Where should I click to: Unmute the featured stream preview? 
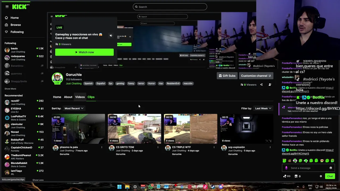point(111,36)
